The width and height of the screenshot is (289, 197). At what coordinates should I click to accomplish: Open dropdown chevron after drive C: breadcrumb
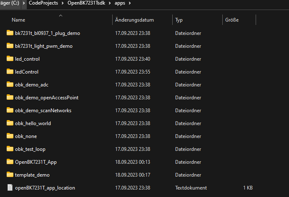click(x=24, y=3)
